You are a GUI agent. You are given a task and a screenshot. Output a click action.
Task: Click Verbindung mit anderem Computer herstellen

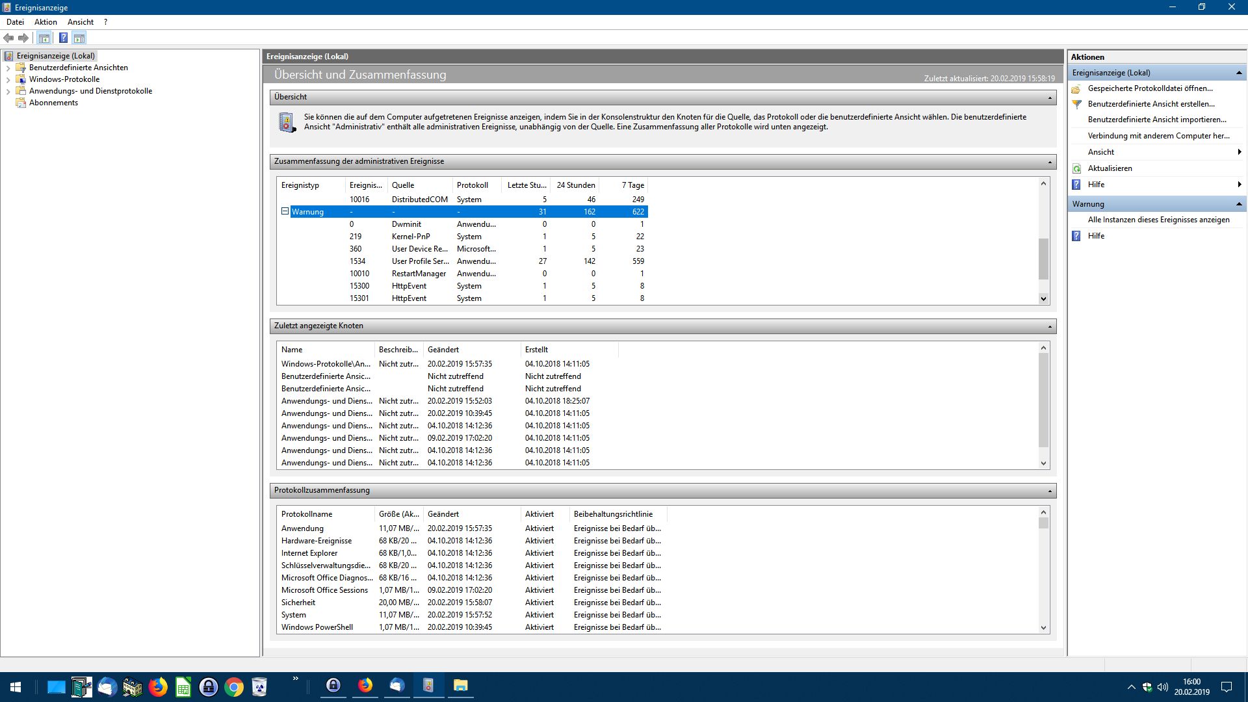pyautogui.click(x=1159, y=136)
